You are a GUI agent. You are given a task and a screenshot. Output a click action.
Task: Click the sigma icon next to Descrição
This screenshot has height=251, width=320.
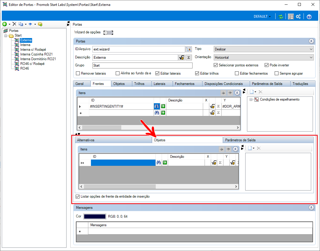click(189, 58)
